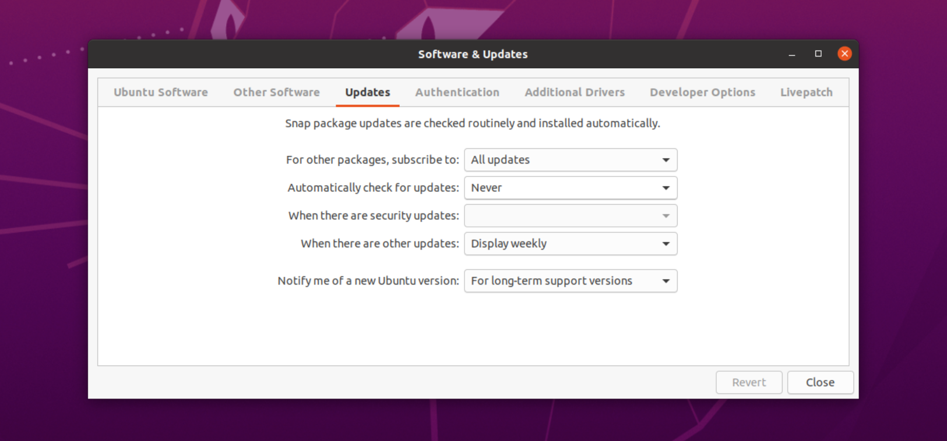The image size is (947, 441).
Task: Go to the Authentication tab
Action: coord(457,92)
